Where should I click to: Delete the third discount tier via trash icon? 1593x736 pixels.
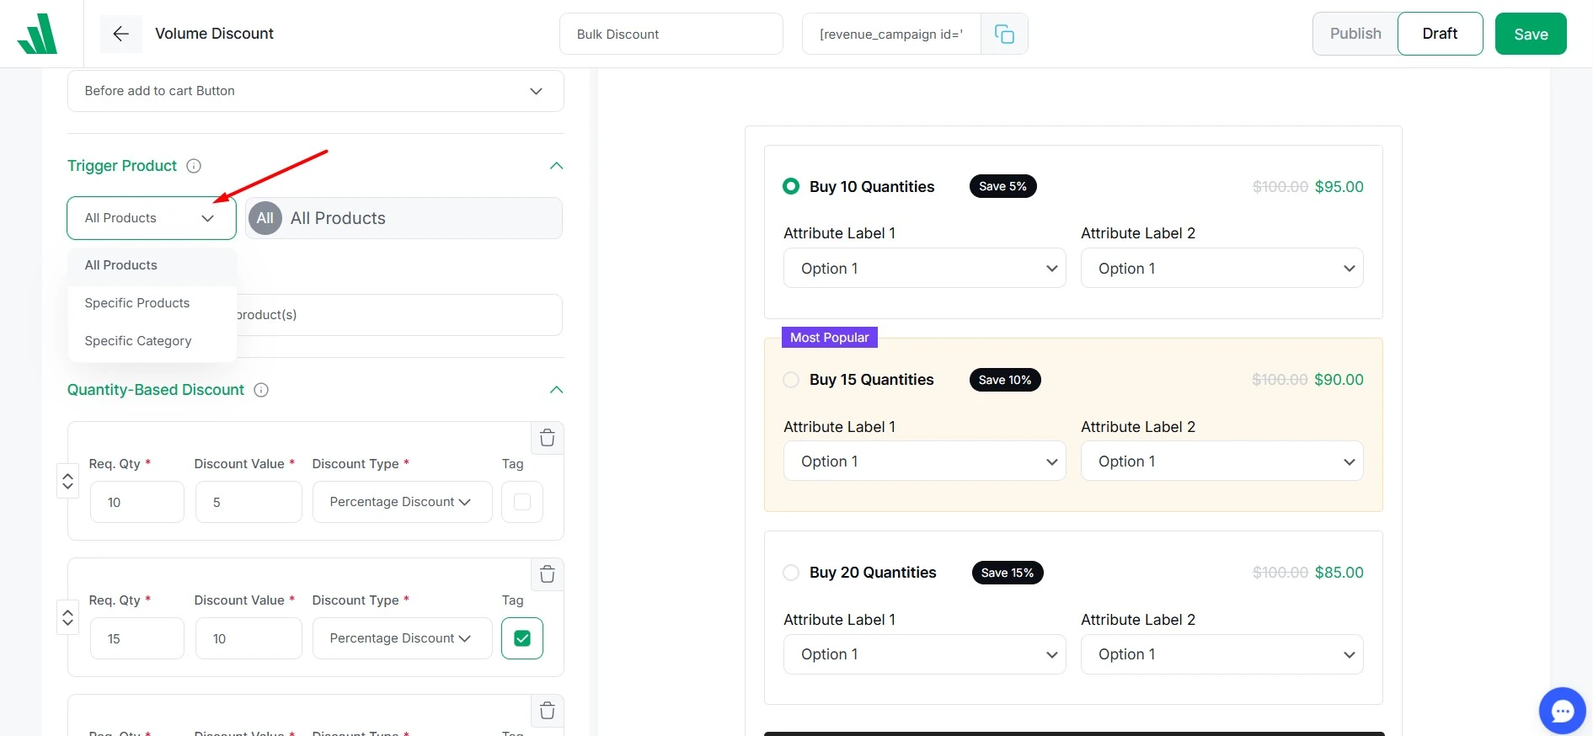click(548, 711)
